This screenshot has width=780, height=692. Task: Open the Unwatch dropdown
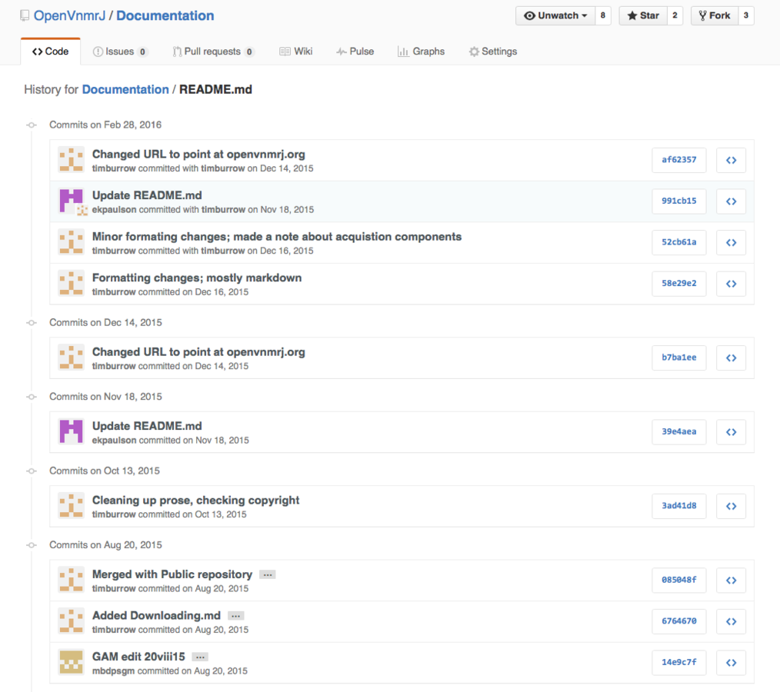pyautogui.click(x=555, y=15)
